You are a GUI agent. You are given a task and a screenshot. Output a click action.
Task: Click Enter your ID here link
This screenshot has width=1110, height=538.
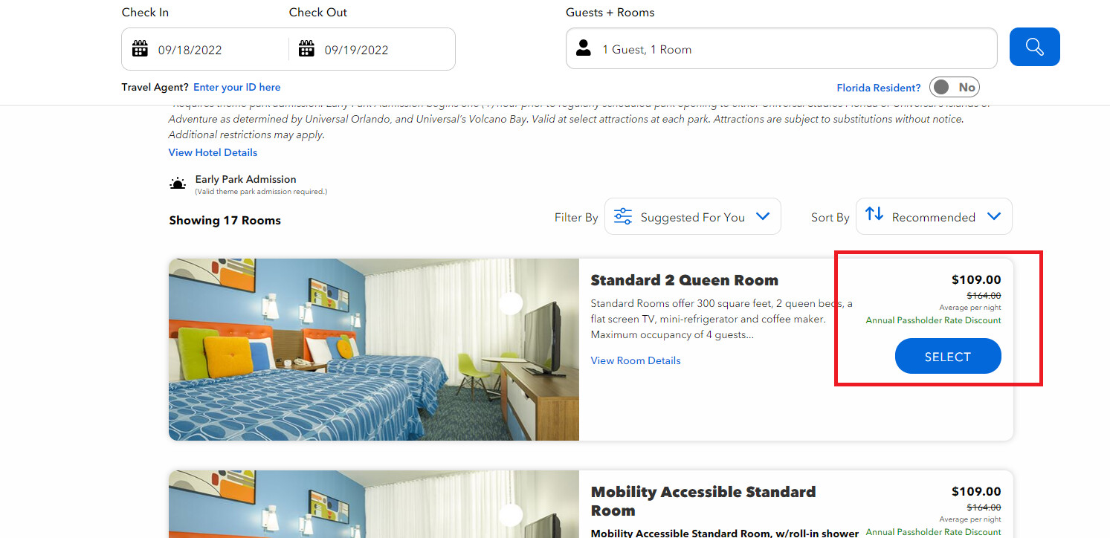pyautogui.click(x=237, y=87)
